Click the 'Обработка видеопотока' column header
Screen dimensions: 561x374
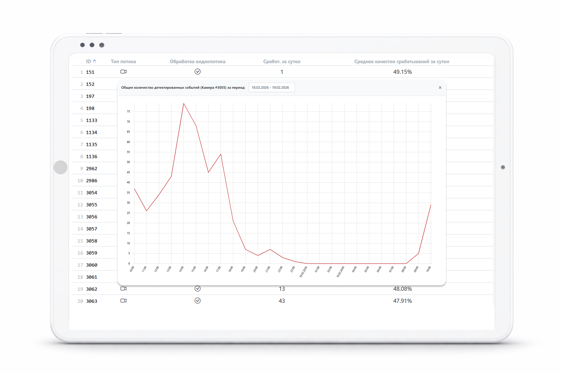pyautogui.click(x=197, y=61)
